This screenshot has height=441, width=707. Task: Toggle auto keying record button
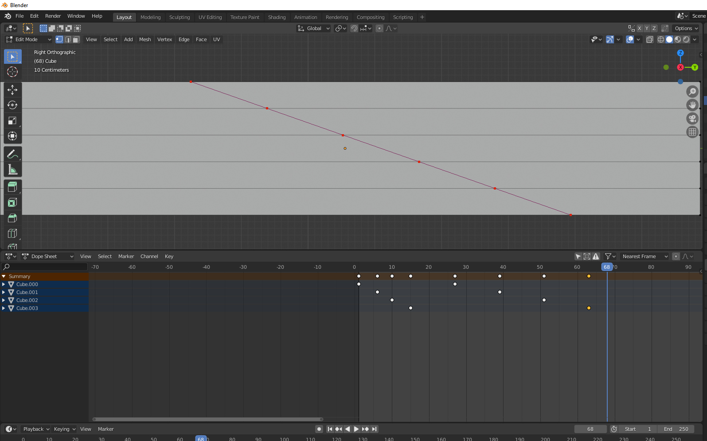click(319, 429)
